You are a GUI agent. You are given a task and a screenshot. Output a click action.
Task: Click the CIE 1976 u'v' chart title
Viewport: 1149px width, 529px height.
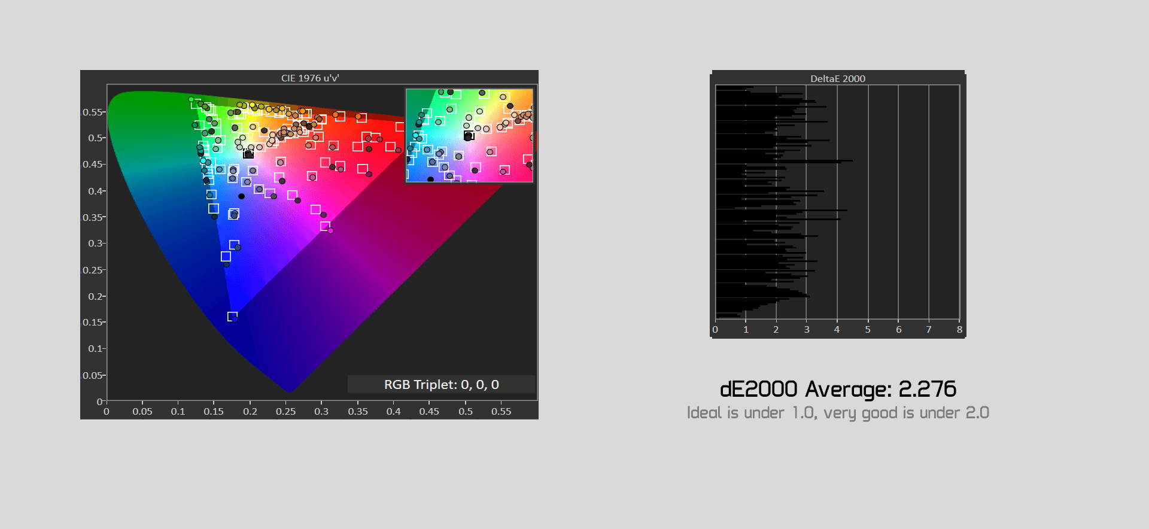coord(310,78)
